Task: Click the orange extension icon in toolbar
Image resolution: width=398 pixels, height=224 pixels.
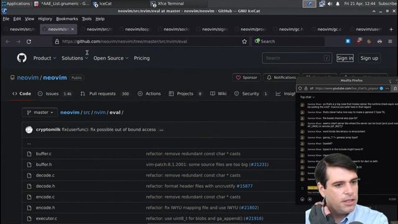Action: coord(369,42)
